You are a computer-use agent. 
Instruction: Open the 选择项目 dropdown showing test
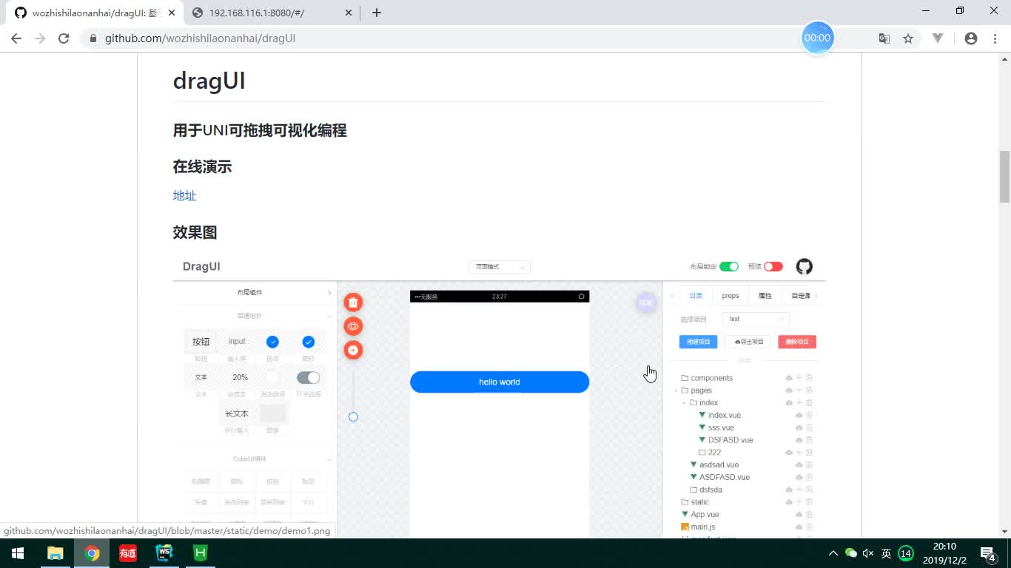click(x=755, y=319)
